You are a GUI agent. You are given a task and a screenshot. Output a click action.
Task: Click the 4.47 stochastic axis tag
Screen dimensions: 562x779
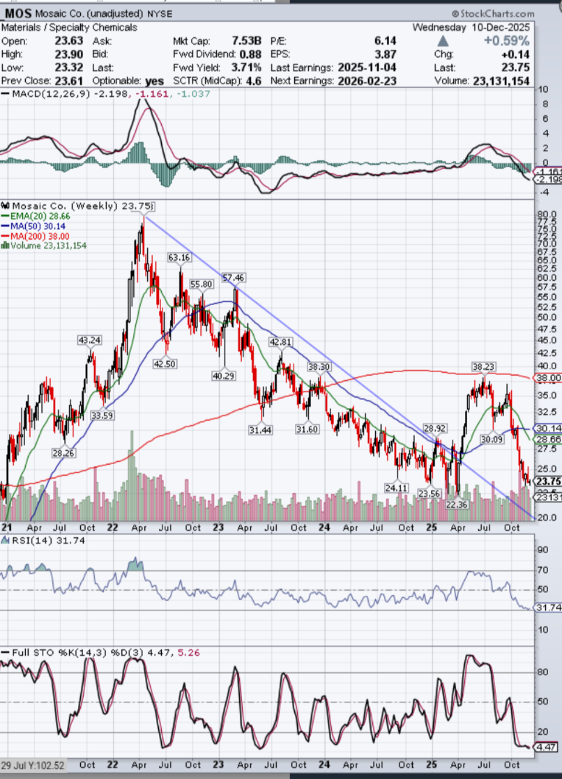click(546, 747)
